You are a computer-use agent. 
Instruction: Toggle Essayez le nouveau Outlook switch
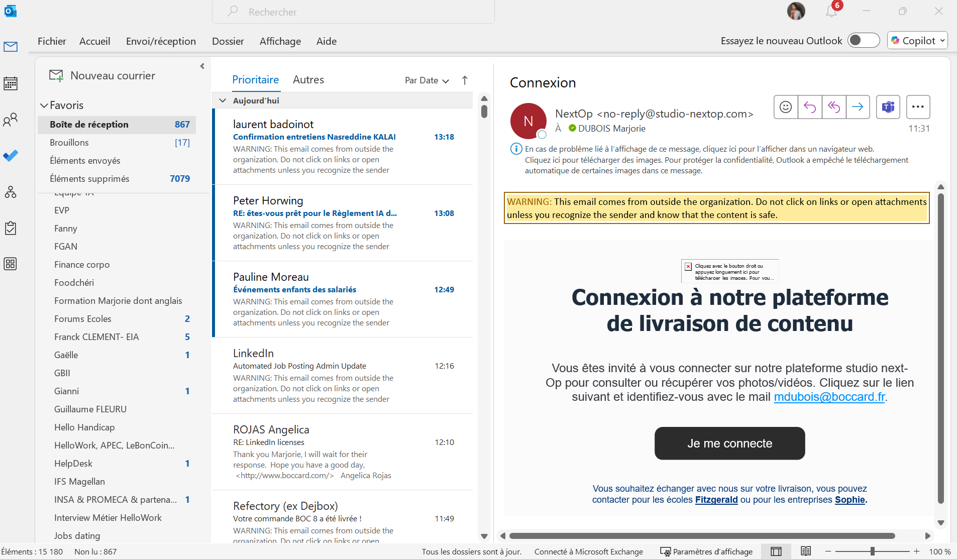pyautogui.click(x=864, y=40)
